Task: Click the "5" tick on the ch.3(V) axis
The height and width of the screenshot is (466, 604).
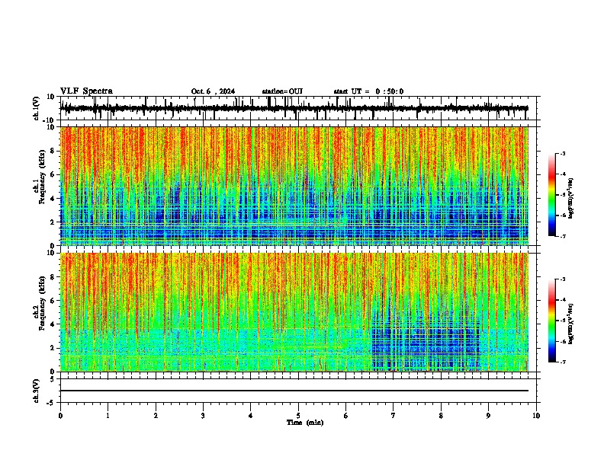Action: pos(53,379)
